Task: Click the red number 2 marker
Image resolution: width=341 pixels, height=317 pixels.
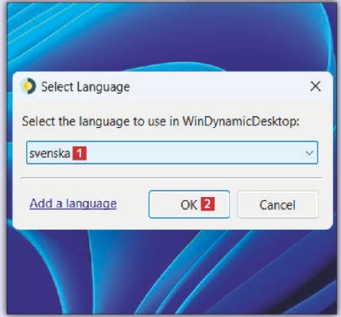Action: pyautogui.click(x=207, y=204)
